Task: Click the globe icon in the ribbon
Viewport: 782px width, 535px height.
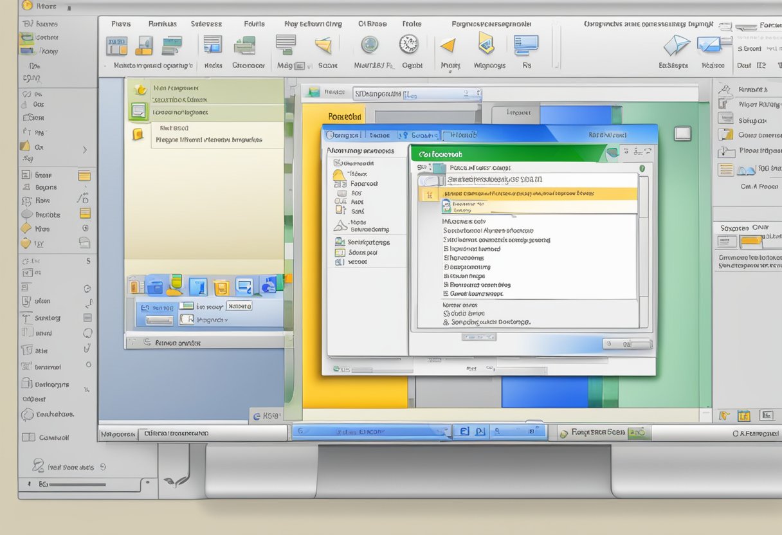Action: tap(369, 44)
